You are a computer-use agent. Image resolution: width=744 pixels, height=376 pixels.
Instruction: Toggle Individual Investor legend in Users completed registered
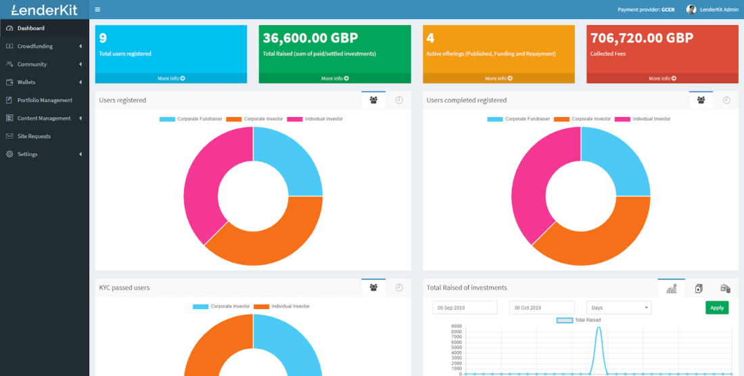[x=643, y=119]
